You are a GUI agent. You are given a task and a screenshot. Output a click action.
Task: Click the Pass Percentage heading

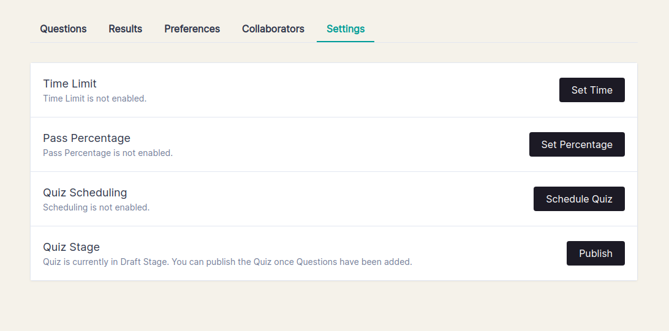tap(86, 138)
